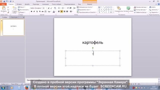Screen dimensions: 160x90
Task: Click the Выделить button
Action: coord(154,12)
